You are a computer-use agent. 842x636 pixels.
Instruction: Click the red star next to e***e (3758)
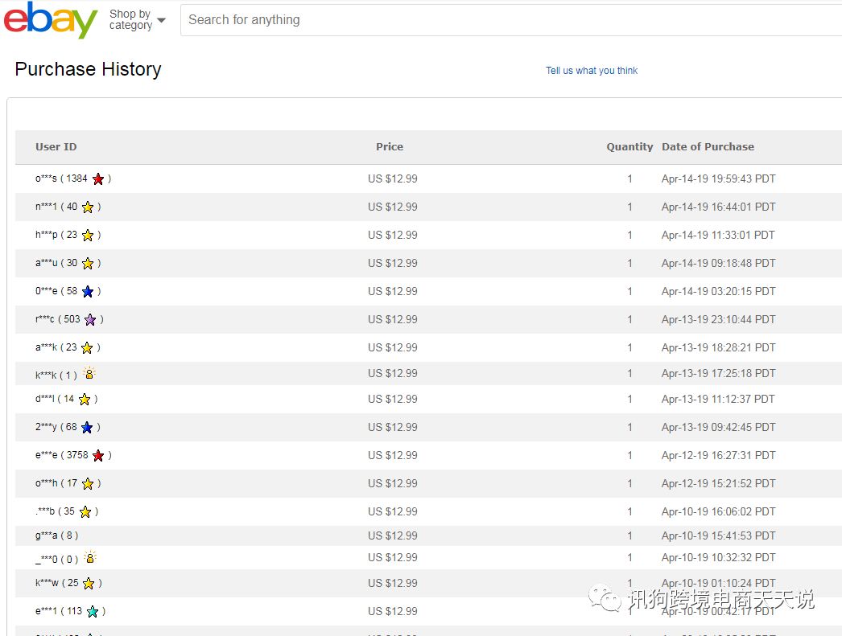pos(98,456)
